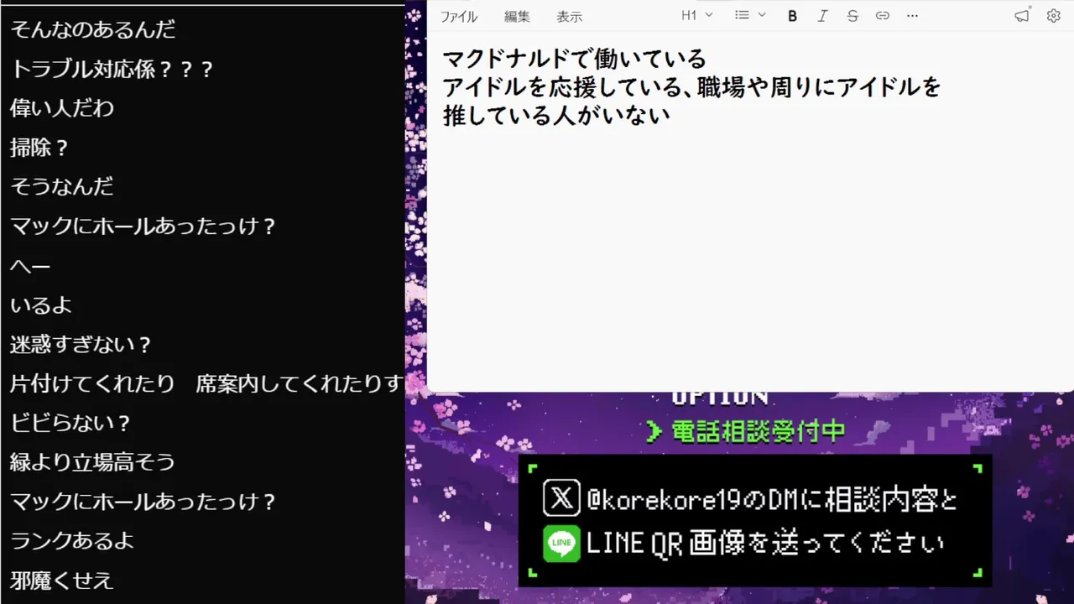Click the line starting アイドルを応援している
This screenshot has width=1074, height=604.
pyautogui.click(x=692, y=86)
